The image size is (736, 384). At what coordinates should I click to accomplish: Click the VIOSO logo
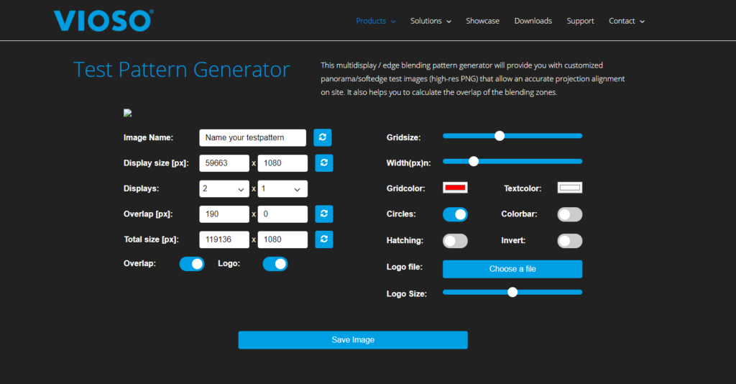pos(103,20)
